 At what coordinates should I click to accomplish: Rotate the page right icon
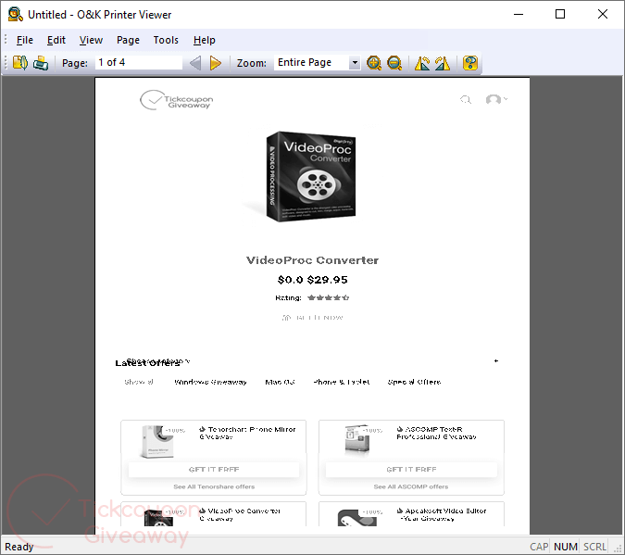443,63
